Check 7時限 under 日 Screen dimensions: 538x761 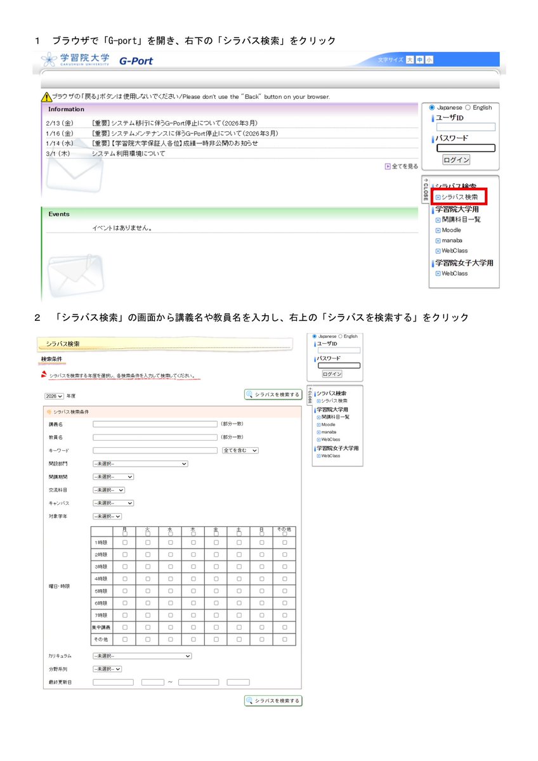point(262,615)
